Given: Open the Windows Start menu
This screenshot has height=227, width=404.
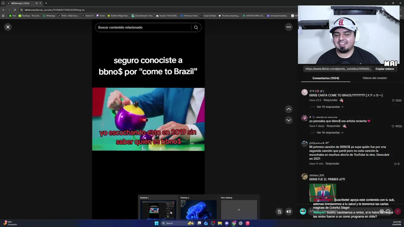Looking at the screenshot, I should click(157, 223).
